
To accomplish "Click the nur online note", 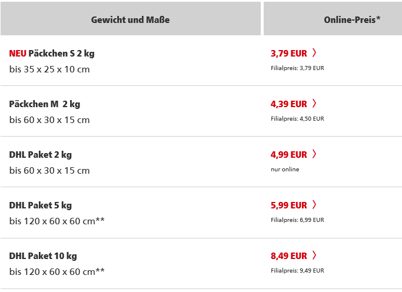I will pyautogui.click(x=285, y=169).
